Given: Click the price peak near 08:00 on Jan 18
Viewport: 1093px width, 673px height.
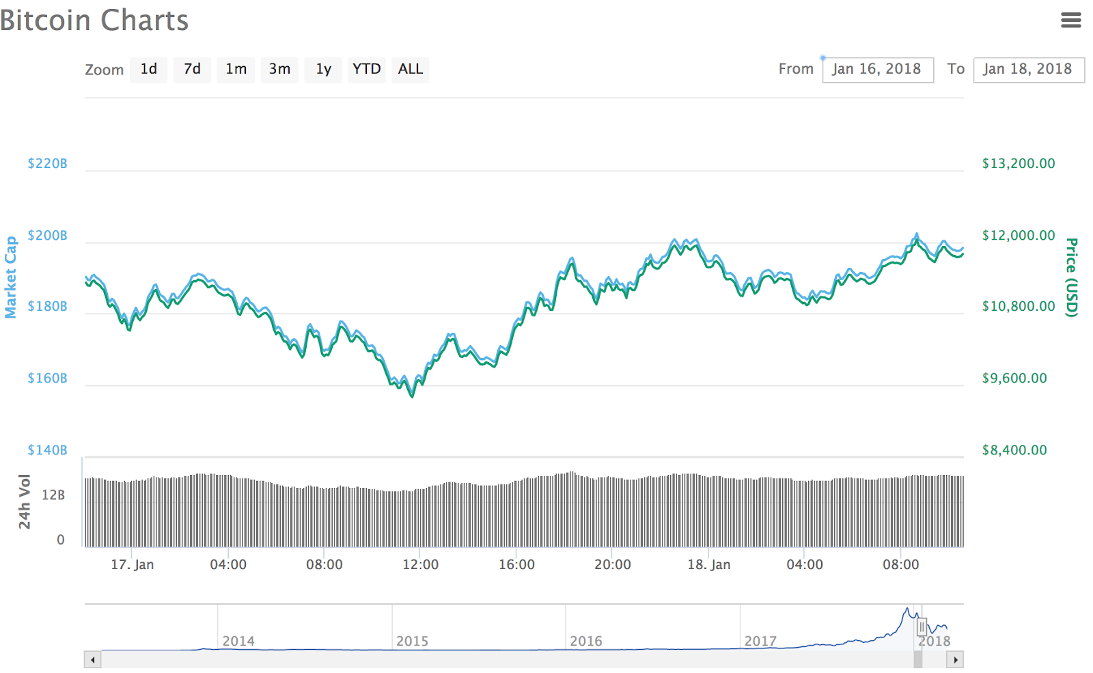Looking at the screenshot, I should (917, 236).
